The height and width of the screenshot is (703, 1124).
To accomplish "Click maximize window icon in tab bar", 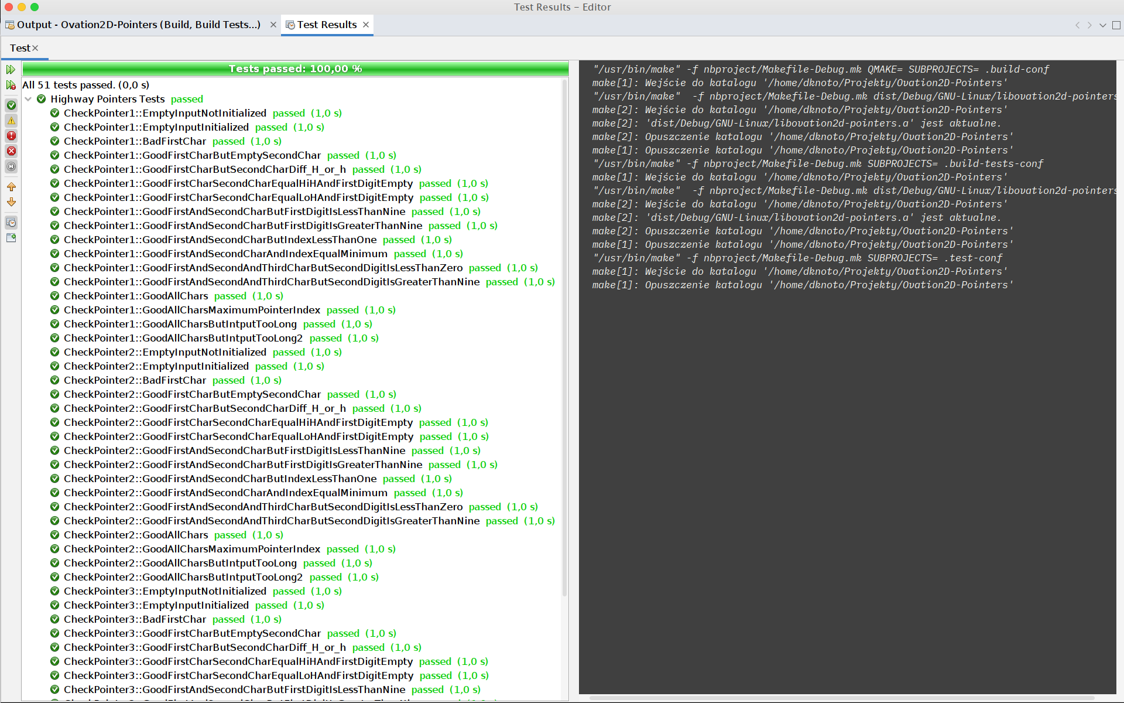I will click(x=1116, y=25).
